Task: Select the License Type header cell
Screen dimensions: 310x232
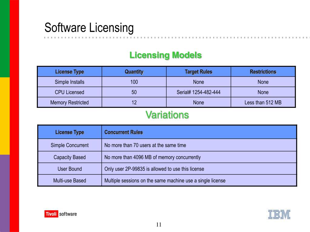Action: (70, 72)
